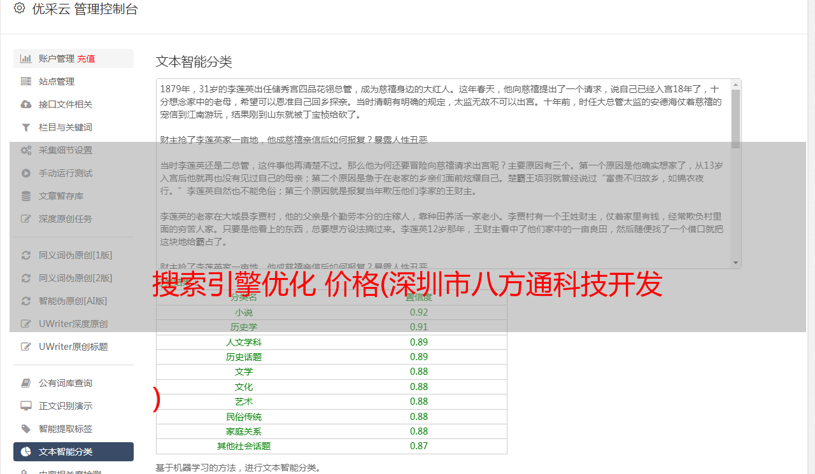
Task: Click the text area scrollbar up arrow
Action: pyautogui.click(x=736, y=84)
